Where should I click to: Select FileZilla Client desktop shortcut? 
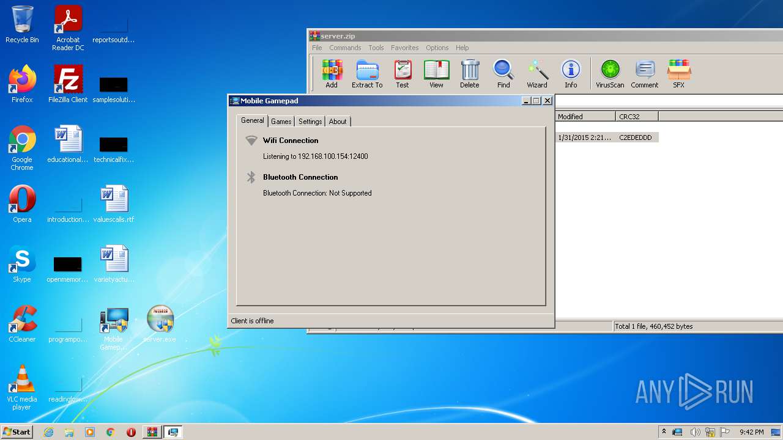tap(68, 84)
